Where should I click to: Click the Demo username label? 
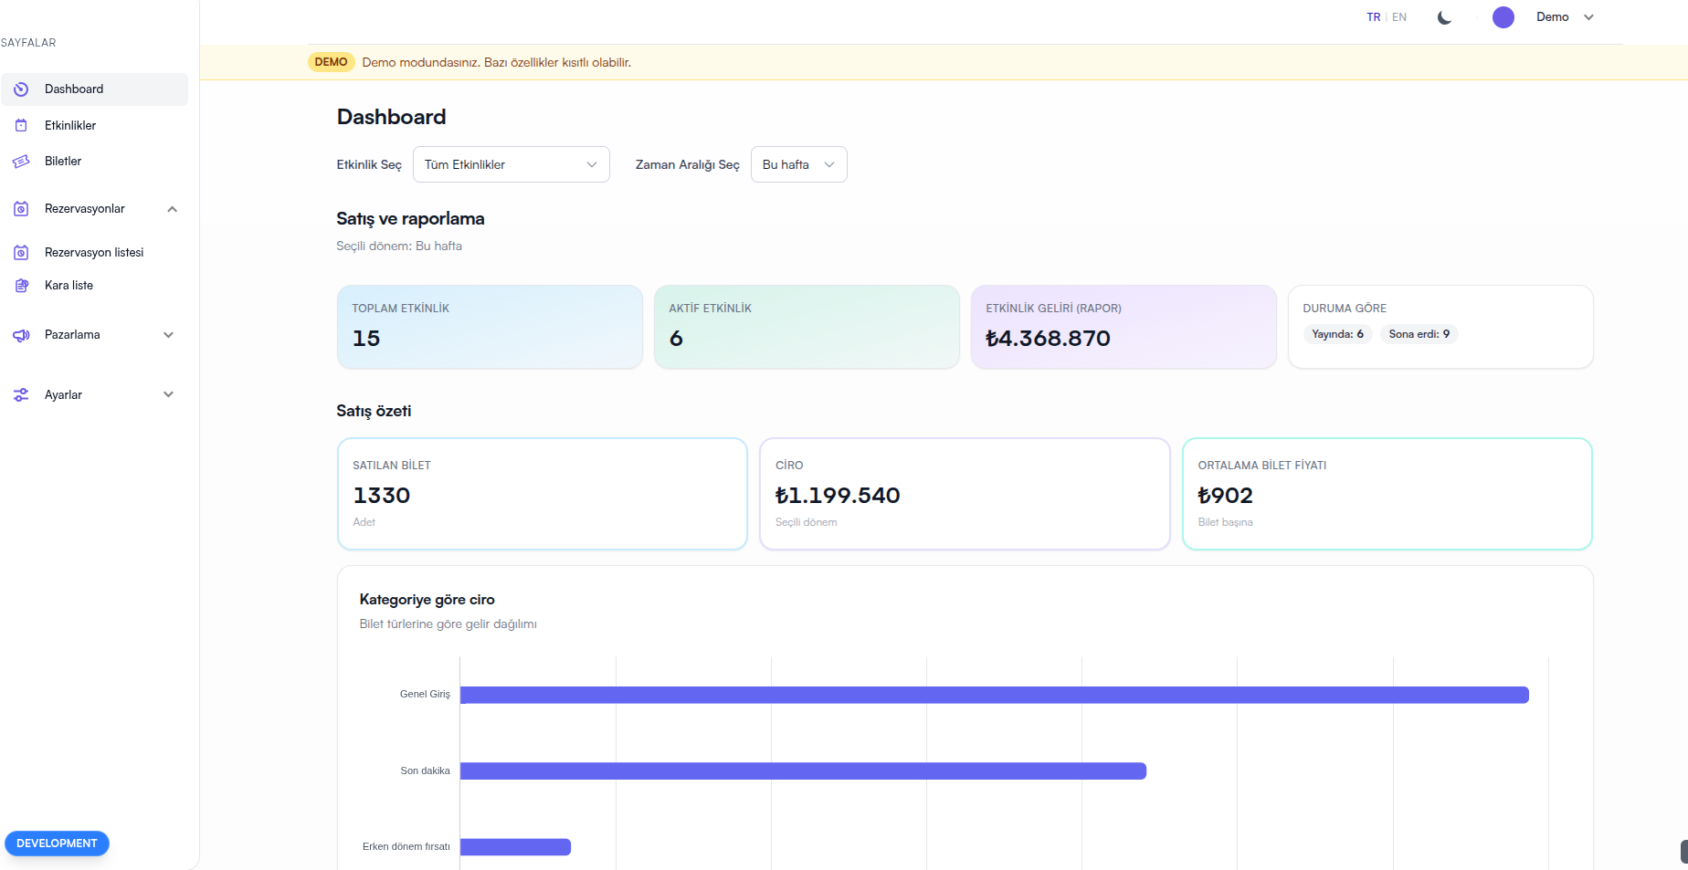[1552, 17]
